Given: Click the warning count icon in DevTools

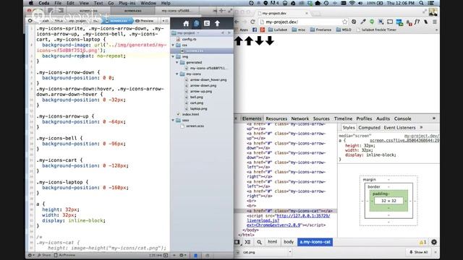Looking at the screenshot, I should pos(422,242).
